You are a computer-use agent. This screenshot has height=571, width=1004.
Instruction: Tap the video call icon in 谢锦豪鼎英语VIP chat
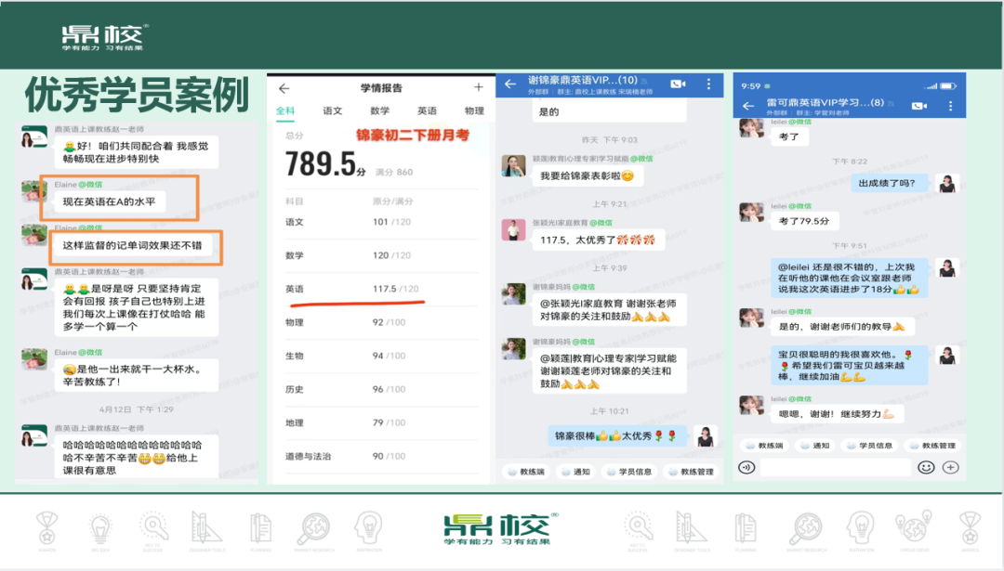point(679,84)
